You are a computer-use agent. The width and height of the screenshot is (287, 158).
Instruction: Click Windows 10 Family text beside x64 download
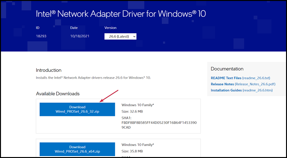point(138,145)
